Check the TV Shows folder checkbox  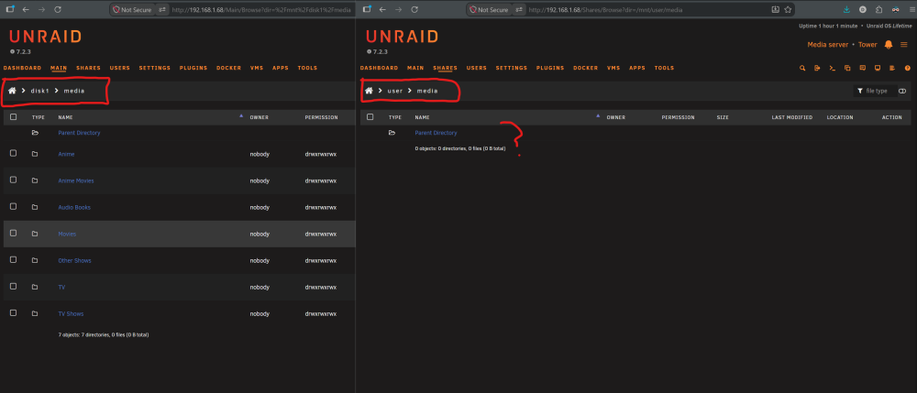pos(13,313)
